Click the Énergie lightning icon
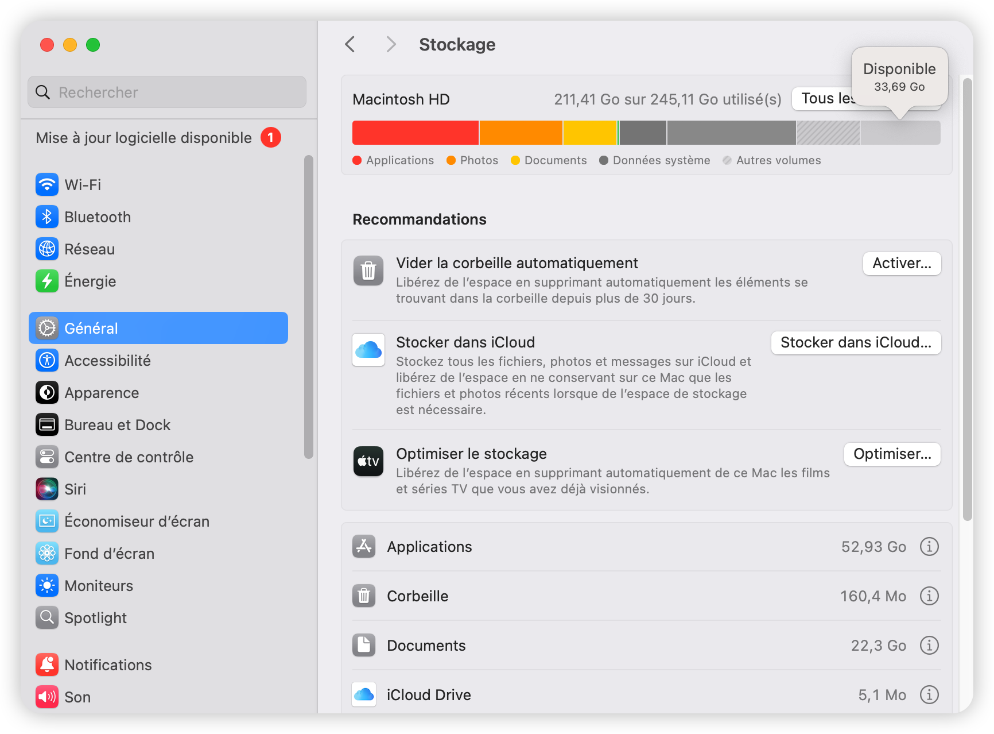994x734 pixels. click(47, 281)
